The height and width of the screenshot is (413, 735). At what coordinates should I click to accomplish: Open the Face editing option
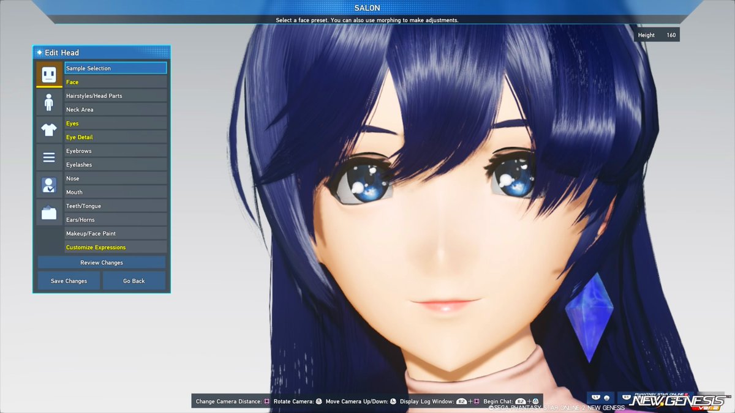pyautogui.click(x=116, y=82)
